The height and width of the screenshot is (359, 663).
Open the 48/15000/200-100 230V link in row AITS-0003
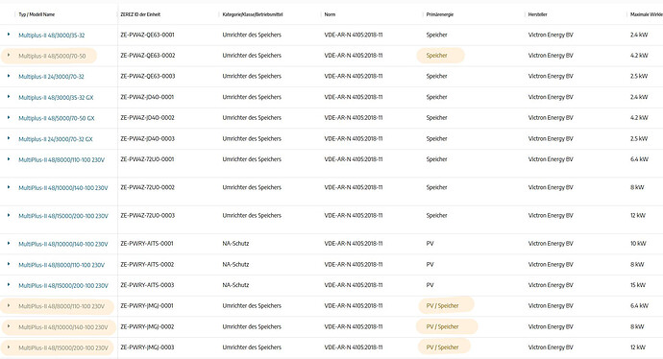[63, 285]
